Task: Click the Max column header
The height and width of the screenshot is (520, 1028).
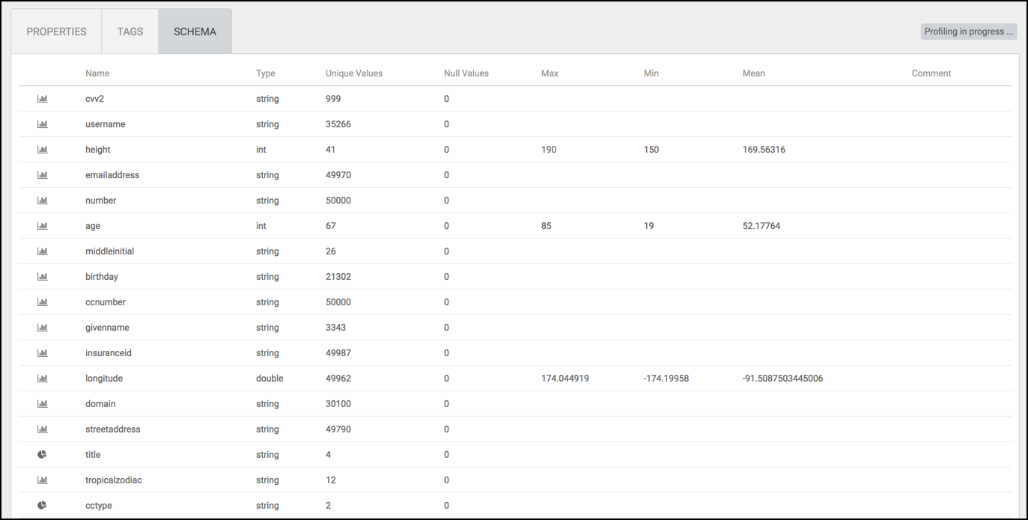Action: point(550,73)
